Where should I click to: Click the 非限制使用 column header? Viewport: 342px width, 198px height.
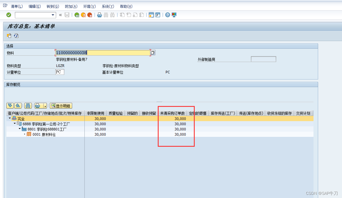click(95, 113)
